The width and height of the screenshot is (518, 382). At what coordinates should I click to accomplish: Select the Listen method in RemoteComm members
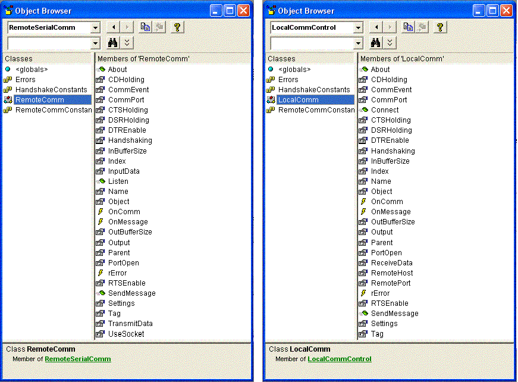point(118,181)
